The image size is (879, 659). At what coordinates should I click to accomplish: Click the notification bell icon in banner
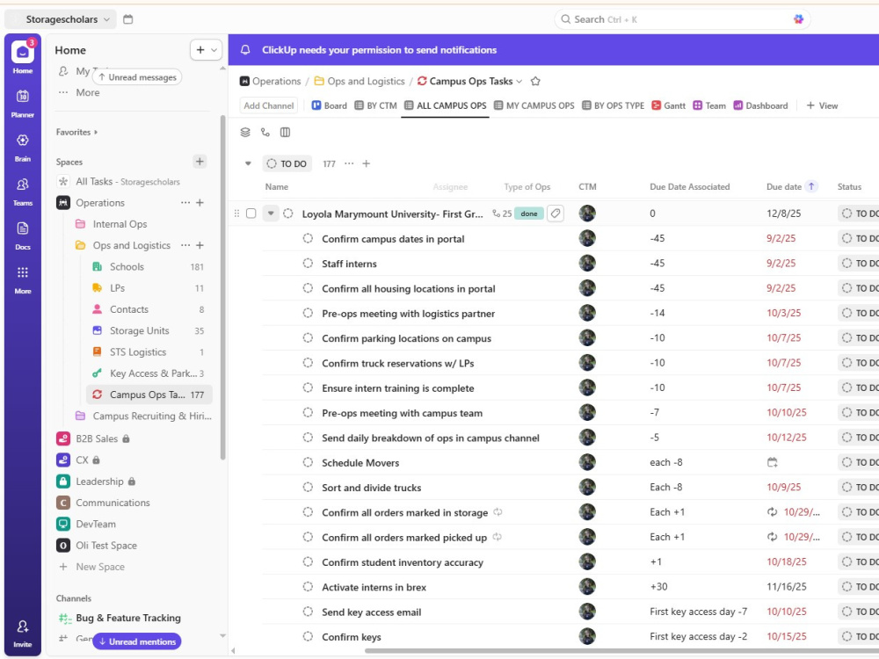click(x=245, y=50)
